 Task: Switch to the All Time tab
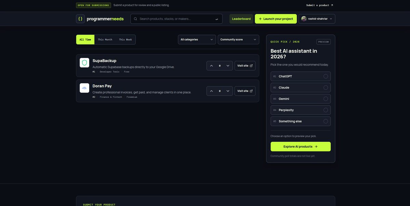[x=85, y=40]
